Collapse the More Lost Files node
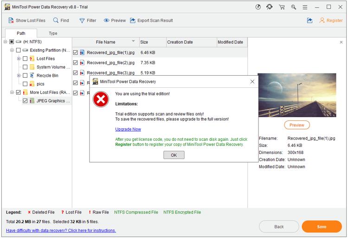Viewport: 348px width, 238px height. (x=12, y=93)
